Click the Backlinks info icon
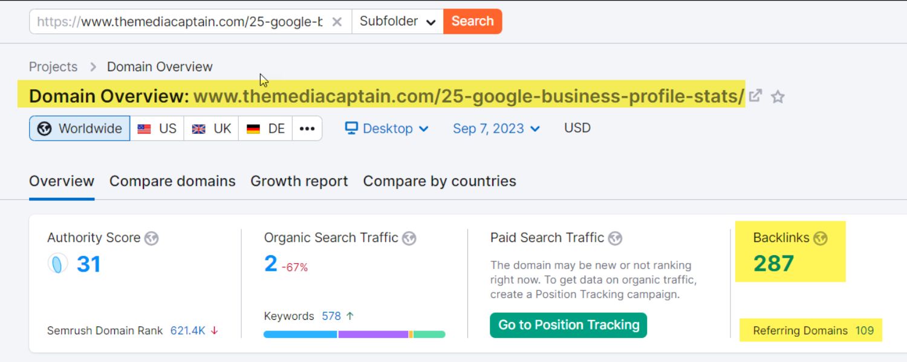Screen dimensions: 907x362 pos(821,238)
